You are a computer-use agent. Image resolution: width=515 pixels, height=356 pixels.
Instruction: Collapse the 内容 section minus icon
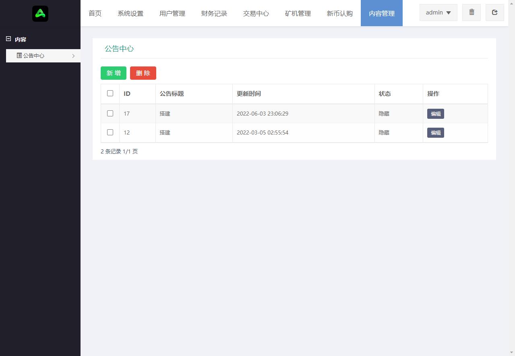(x=8, y=39)
